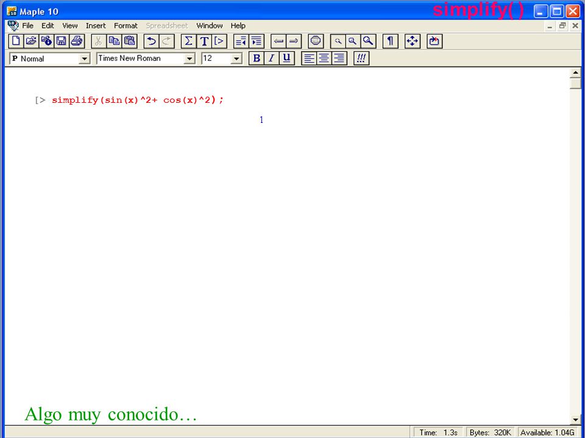Toggle Underline formatting
Screen dimensions: 585x438
(286, 58)
